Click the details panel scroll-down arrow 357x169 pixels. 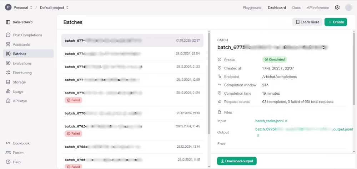[x=354, y=152]
